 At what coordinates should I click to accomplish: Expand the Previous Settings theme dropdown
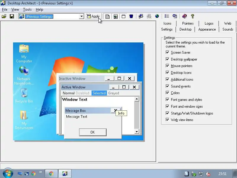tap(81, 16)
